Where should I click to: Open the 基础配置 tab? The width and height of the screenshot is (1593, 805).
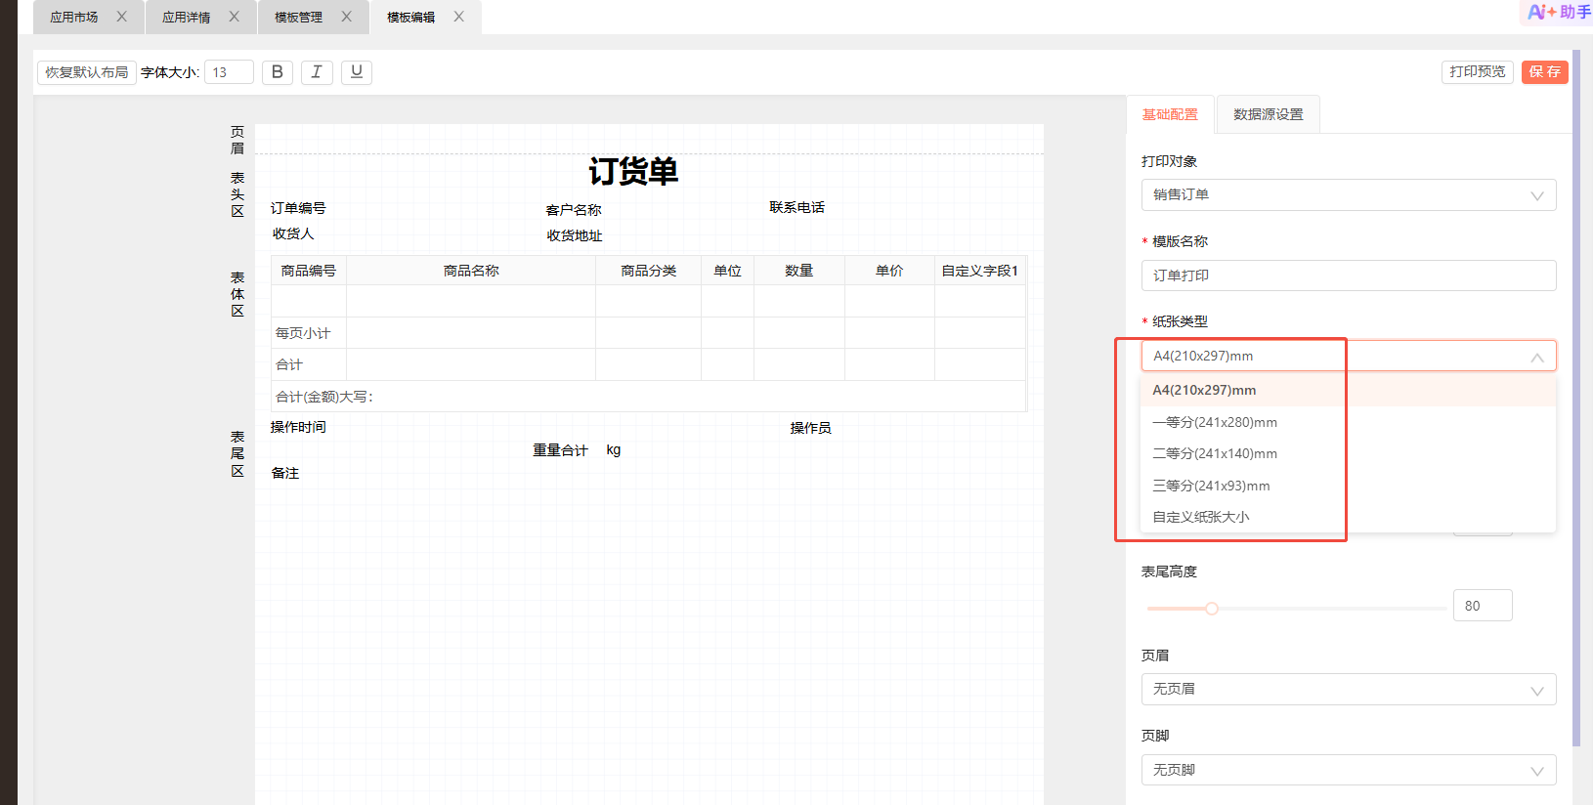coord(1170,114)
